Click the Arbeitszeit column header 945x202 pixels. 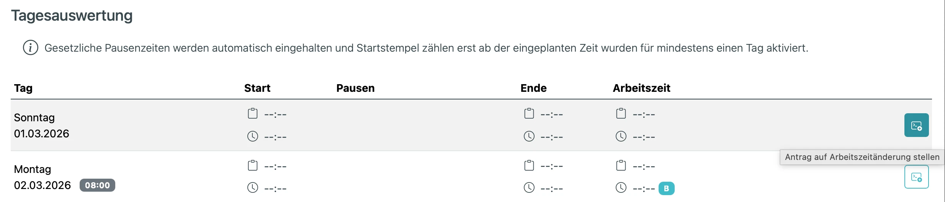(x=641, y=88)
